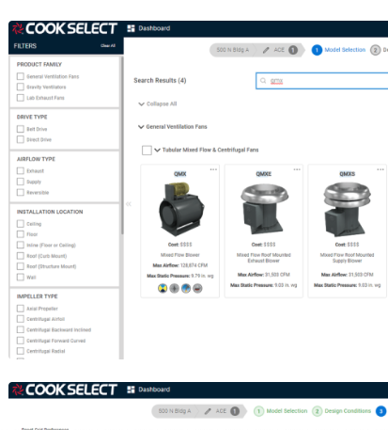388x430 pixels.
Task: Click the step 1 circle for Model Selection
Action: pyautogui.click(x=317, y=50)
